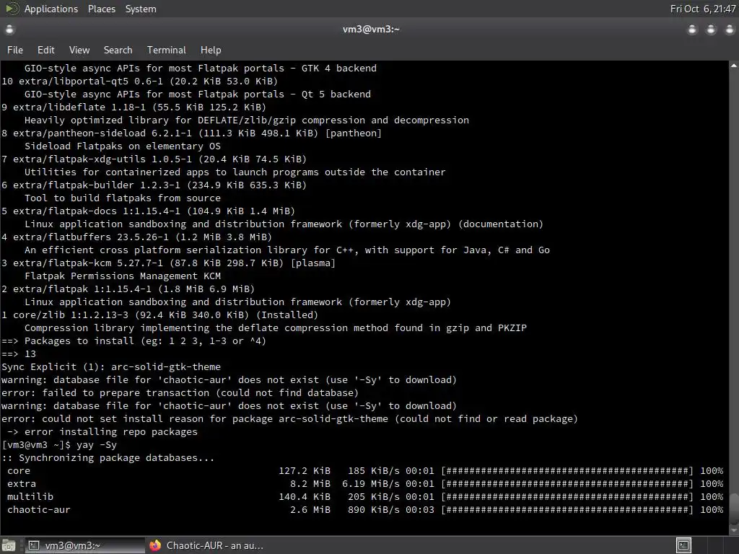
Task: Click the 'Packages to install' prompt line
Action: tap(134, 340)
